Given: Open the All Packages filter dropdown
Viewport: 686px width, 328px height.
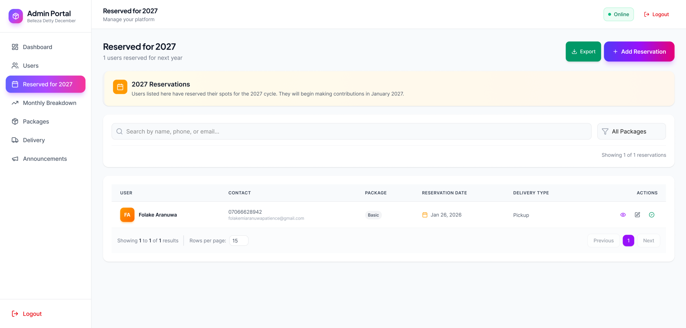Looking at the screenshot, I should 631,131.
